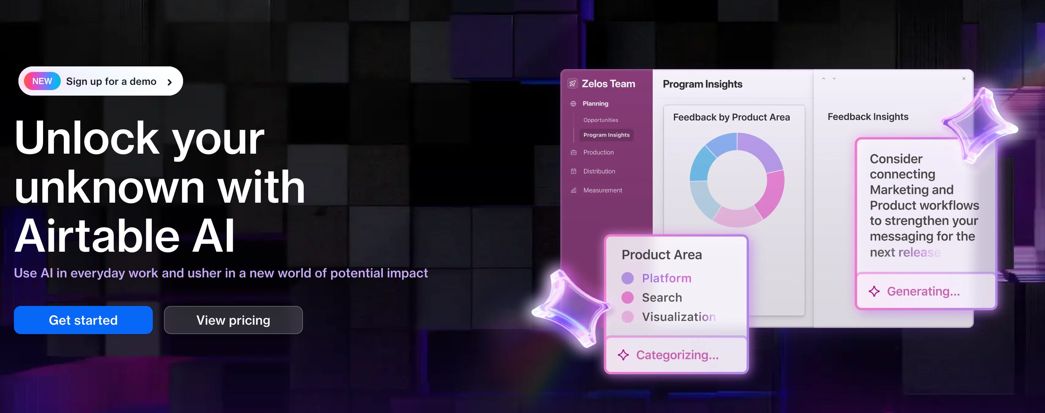Click the down chevron in insights panel

tap(834, 79)
